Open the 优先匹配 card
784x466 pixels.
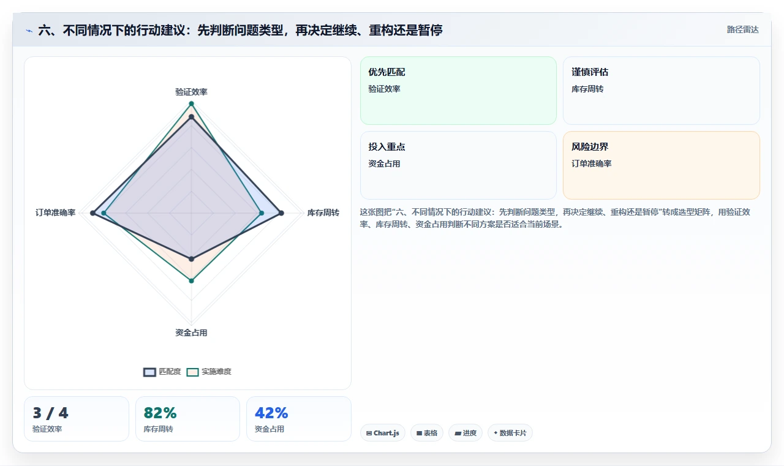coord(458,91)
